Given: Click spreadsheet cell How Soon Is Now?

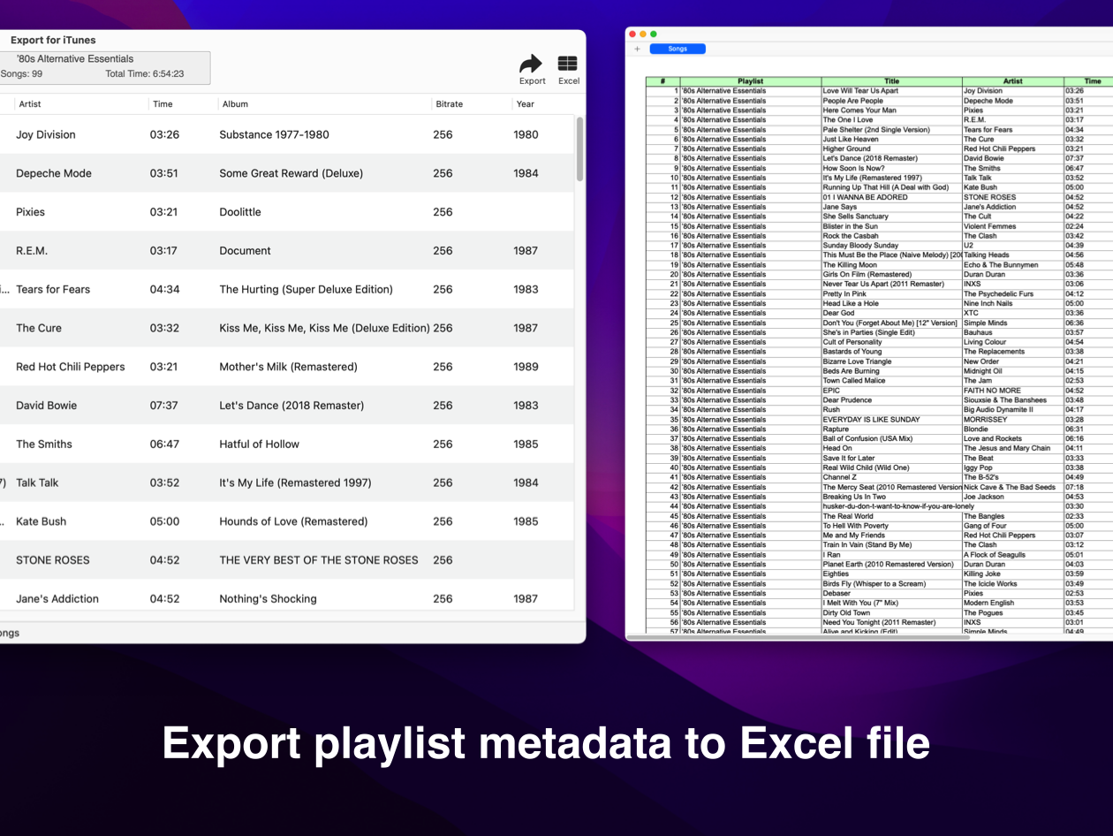Looking at the screenshot, I should click(x=891, y=168).
